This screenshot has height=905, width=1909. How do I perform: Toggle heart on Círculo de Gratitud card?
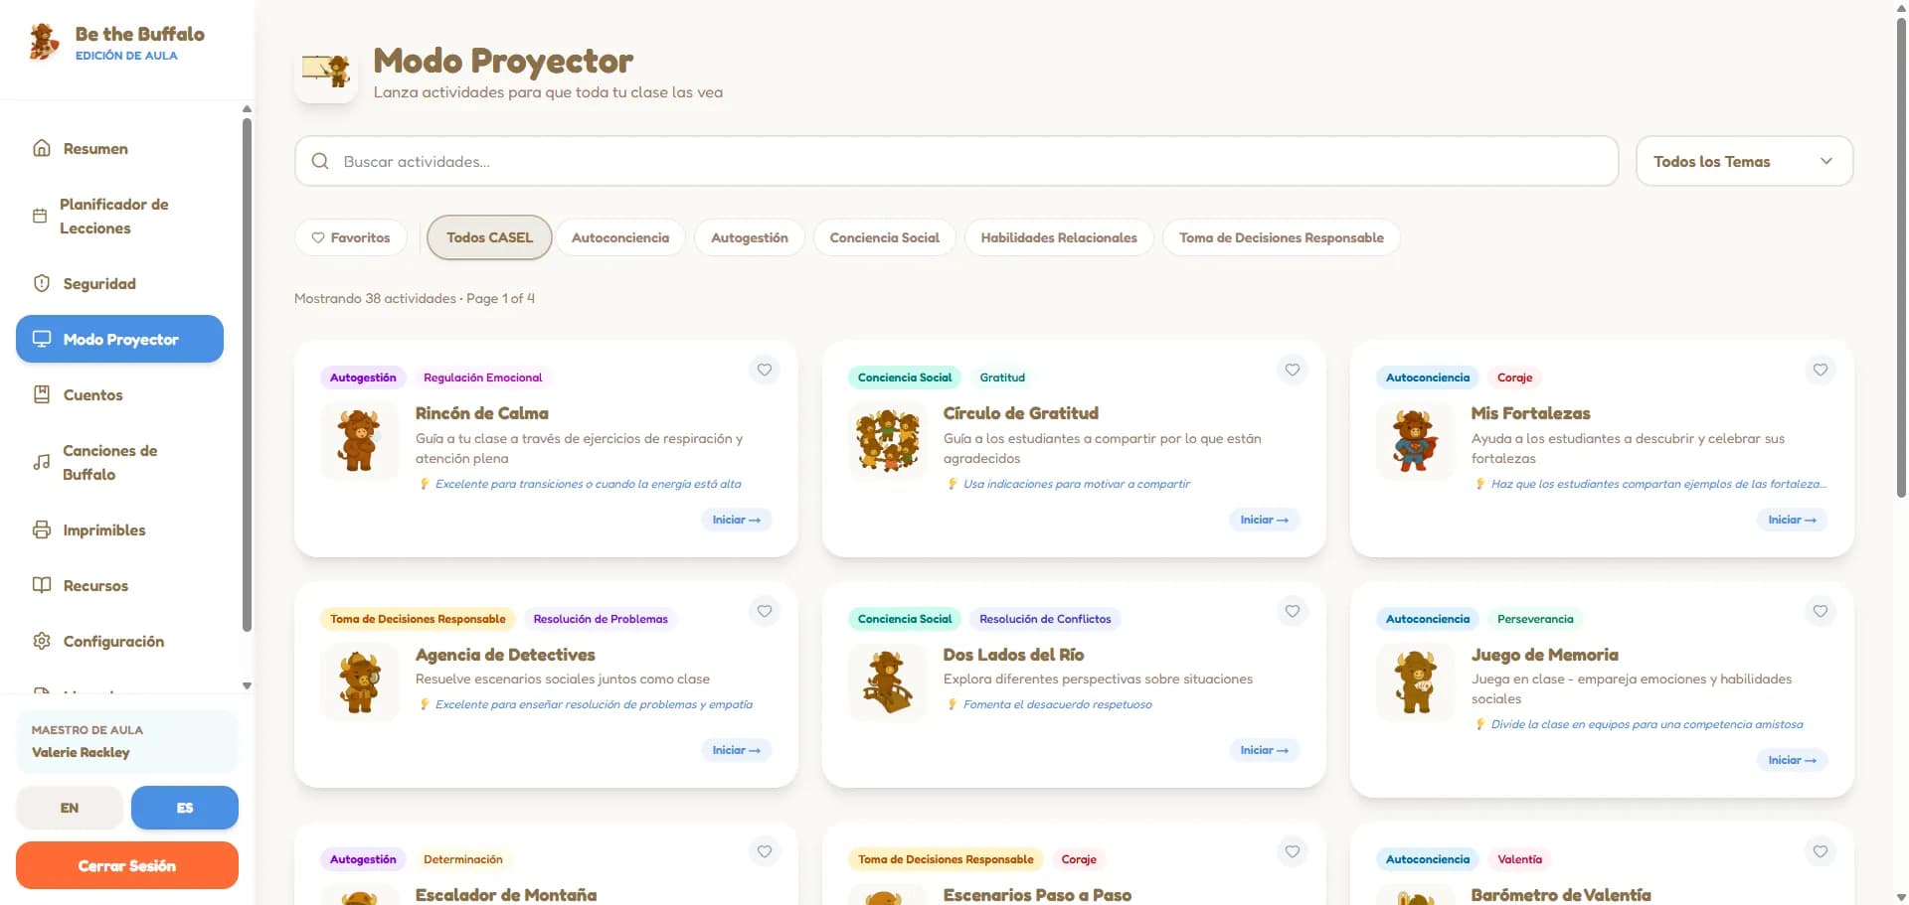click(x=1293, y=370)
